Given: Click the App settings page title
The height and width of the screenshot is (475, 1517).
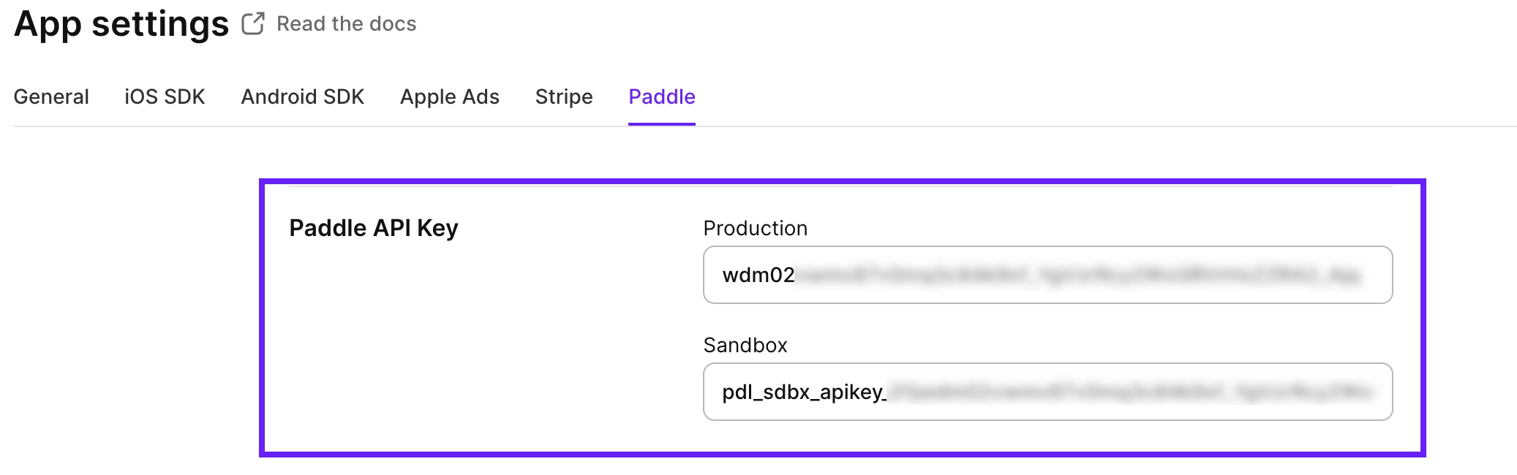Looking at the screenshot, I should pyautogui.click(x=121, y=23).
